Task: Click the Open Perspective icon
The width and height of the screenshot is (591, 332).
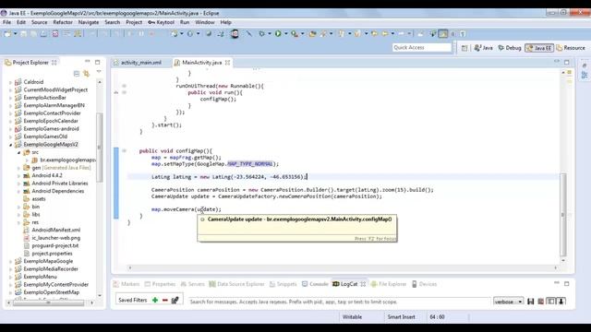Action: [x=464, y=48]
